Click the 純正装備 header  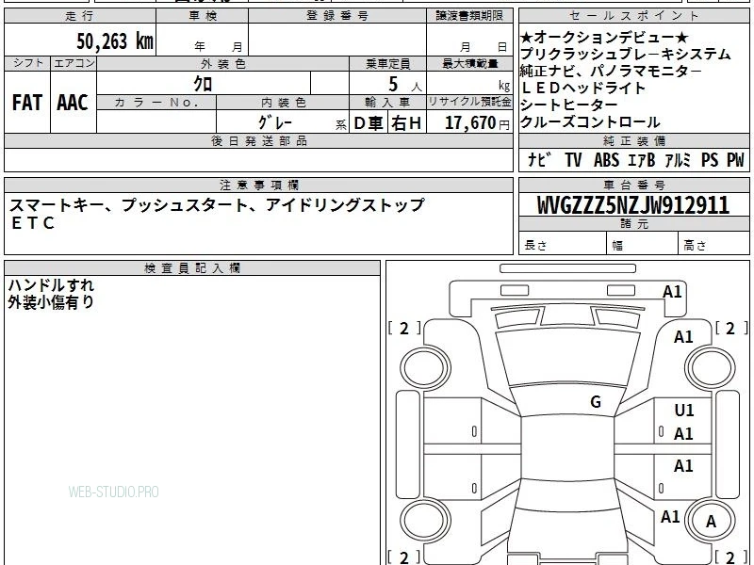(x=633, y=140)
